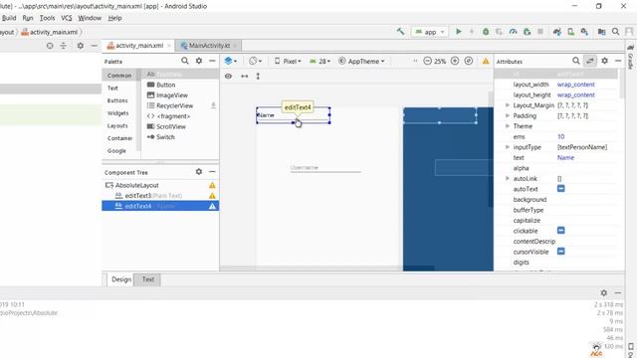Minimize the Component Tree panel
The height and width of the screenshot is (358, 637).
pos(212,172)
